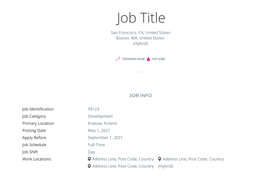This screenshot has height=180, width=258.
Task: Click the Full-Time job schedule value
Action: [x=96, y=145]
